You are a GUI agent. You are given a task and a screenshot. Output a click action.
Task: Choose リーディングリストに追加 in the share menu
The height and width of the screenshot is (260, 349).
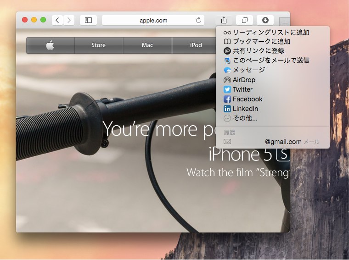click(273, 33)
